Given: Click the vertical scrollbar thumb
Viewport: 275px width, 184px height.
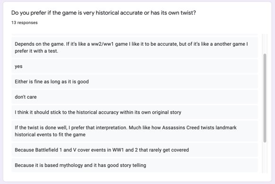Looking at the screenshot, I should 265,98.
